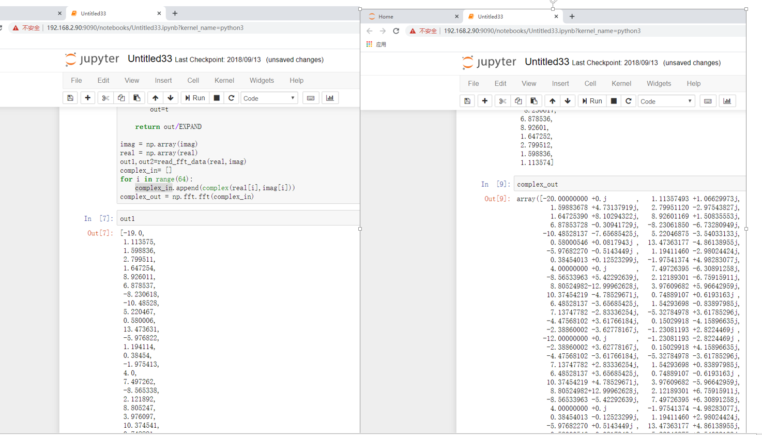Click address bar URL in right browser
Viewport: 762px width, 435px height.
(542, 31)
